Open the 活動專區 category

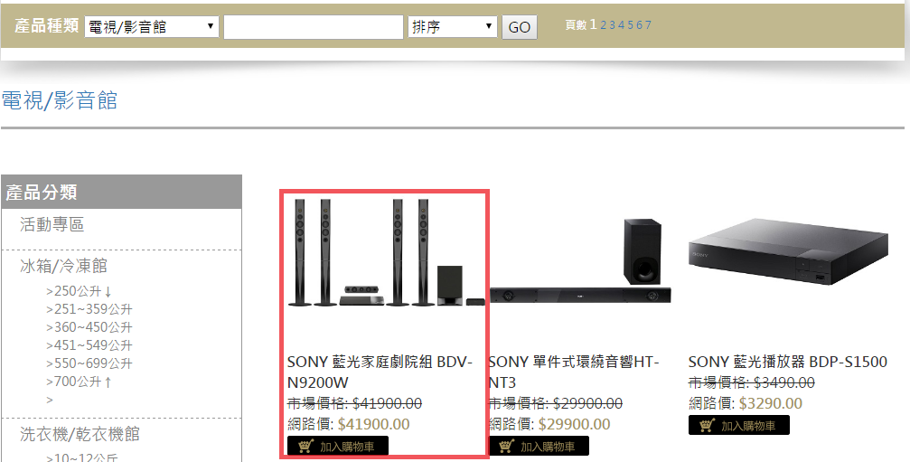tap(52, 224)
